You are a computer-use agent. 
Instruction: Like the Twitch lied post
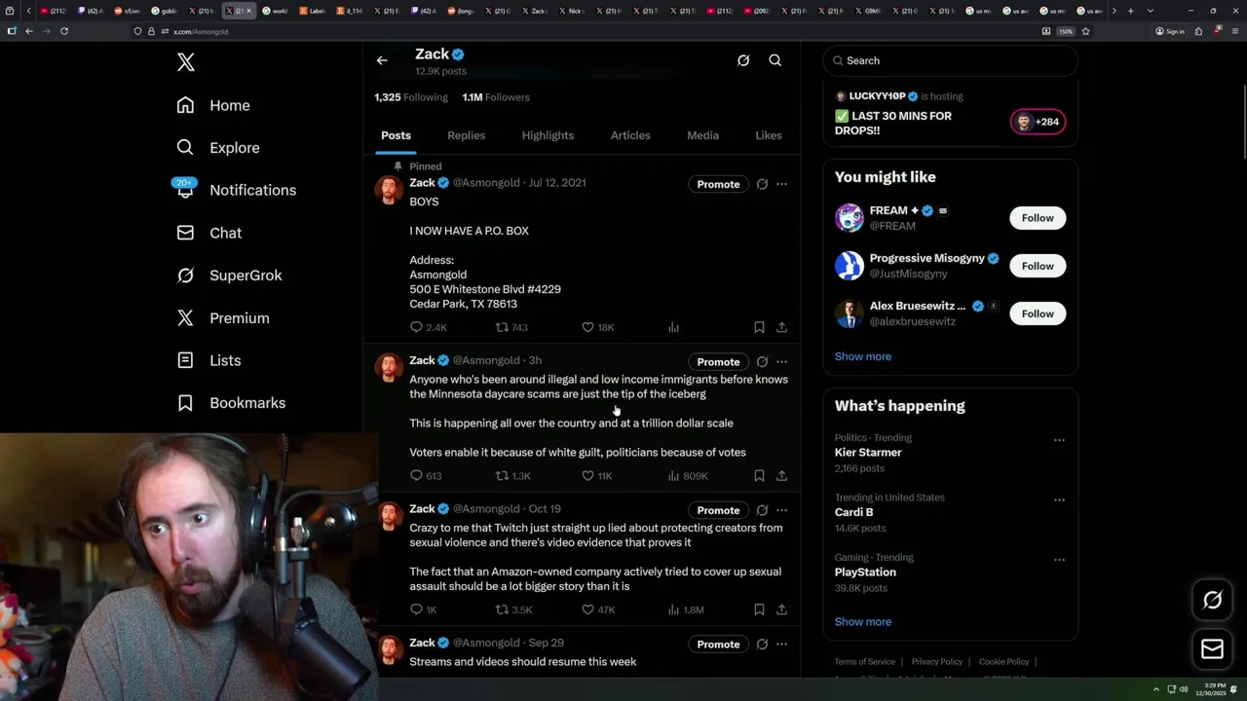coord(597,609)
